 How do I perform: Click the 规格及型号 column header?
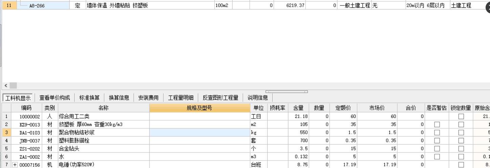tap(199, 108)
